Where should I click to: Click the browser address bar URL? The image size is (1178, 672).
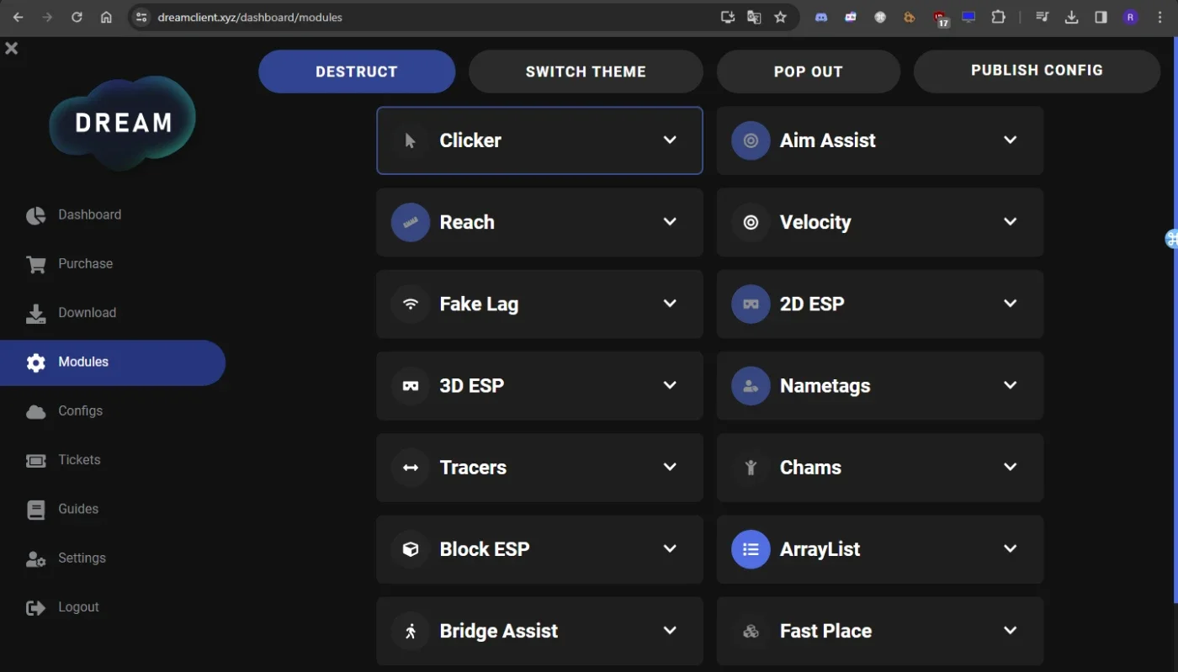pyautogui.click(x=250, y=17)
